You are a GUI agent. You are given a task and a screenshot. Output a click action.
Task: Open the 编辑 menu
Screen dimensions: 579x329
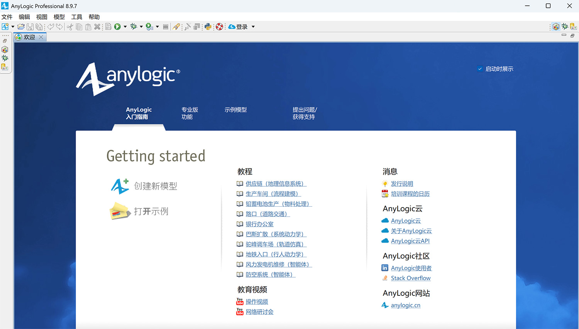pyautogui.click(x=24, y=17)
